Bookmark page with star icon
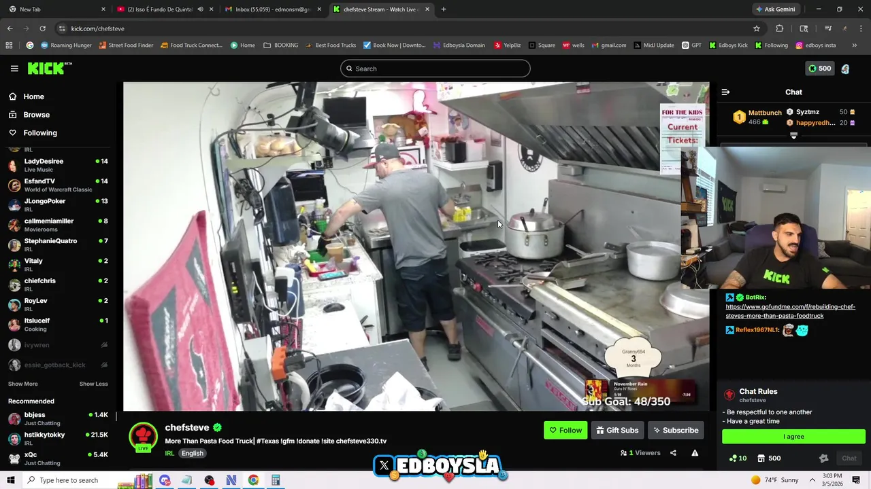 tap(756, 29)
